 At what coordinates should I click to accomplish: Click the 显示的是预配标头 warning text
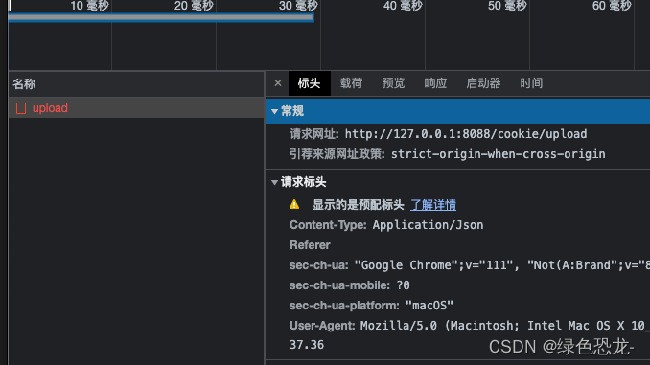click(359, 205)
